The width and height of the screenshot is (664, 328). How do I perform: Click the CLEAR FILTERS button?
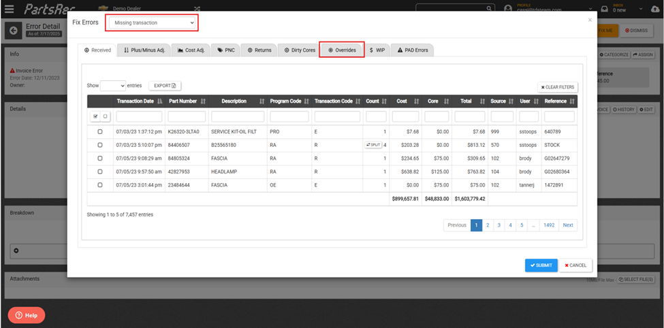(558, 87)
